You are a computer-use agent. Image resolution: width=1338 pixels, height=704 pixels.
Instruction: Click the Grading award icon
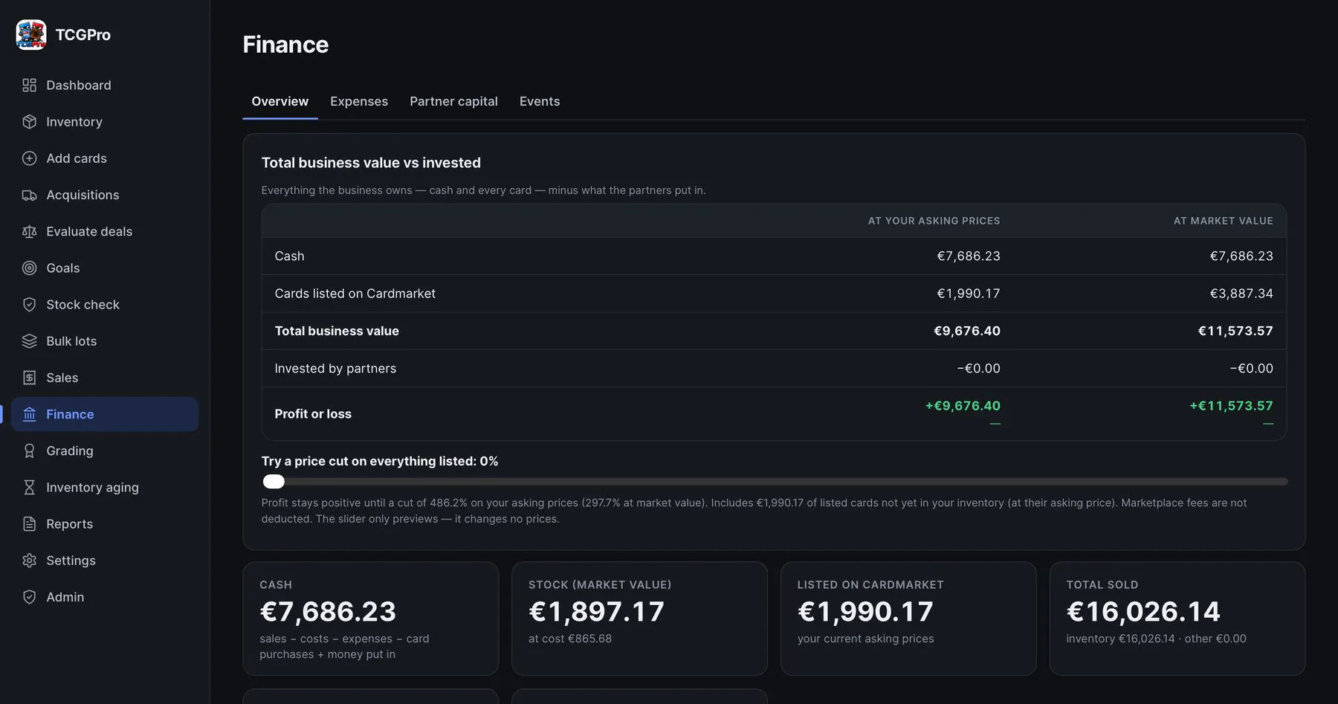(x=29, y=451)
